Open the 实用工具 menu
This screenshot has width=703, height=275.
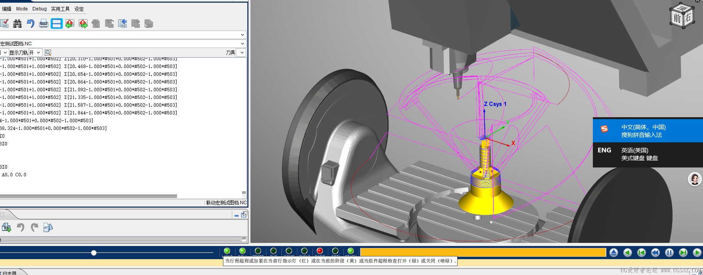pos(60,9)
